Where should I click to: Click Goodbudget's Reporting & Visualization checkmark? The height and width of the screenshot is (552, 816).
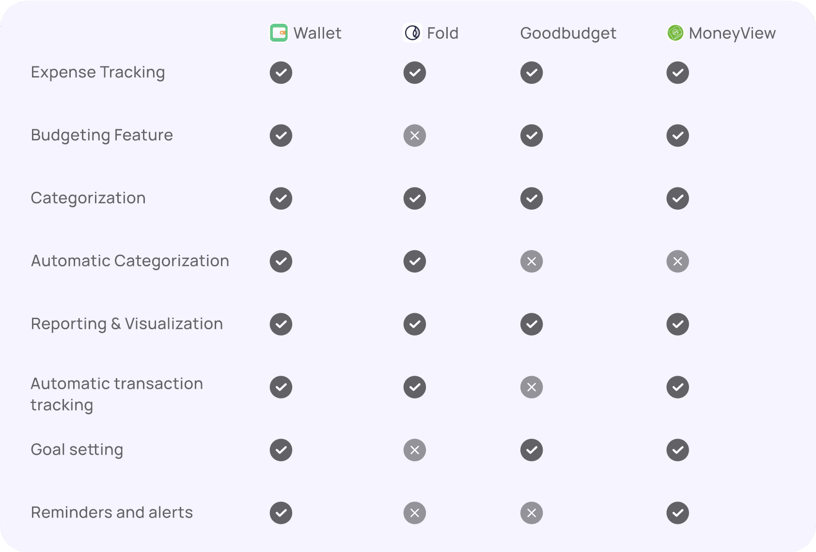pyautogui.click(x=532, y=324)
